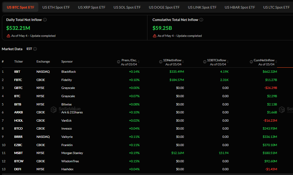Click 4.19K BTC inflow for IBIT

pyautogui.click(x=224, y=71)
